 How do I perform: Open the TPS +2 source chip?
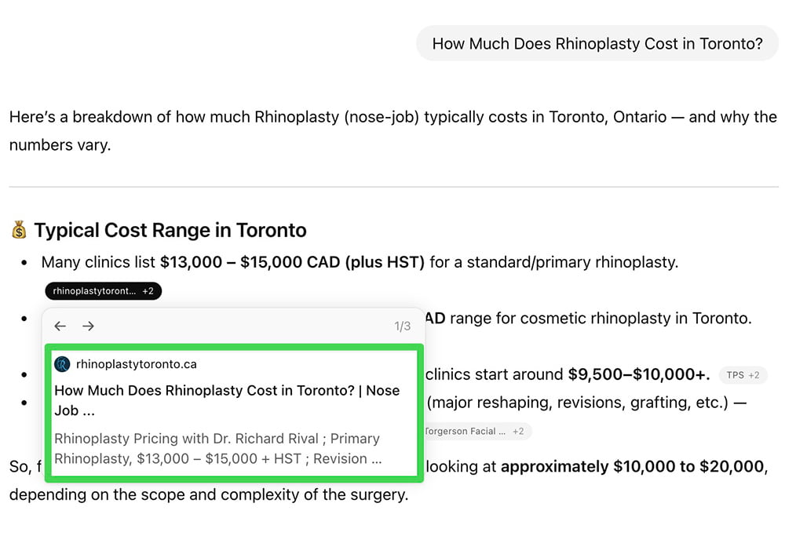742,375
